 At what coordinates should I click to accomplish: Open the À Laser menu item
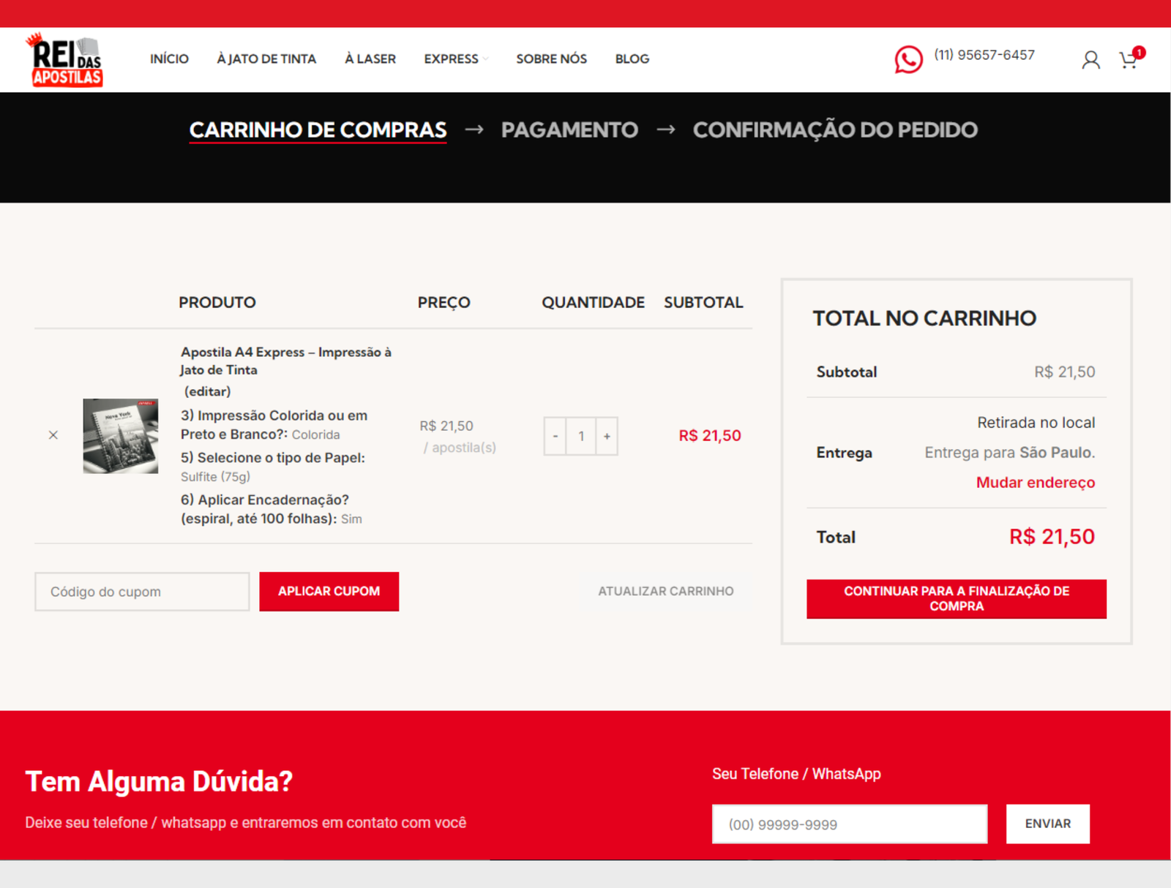[x=370, y=59]
